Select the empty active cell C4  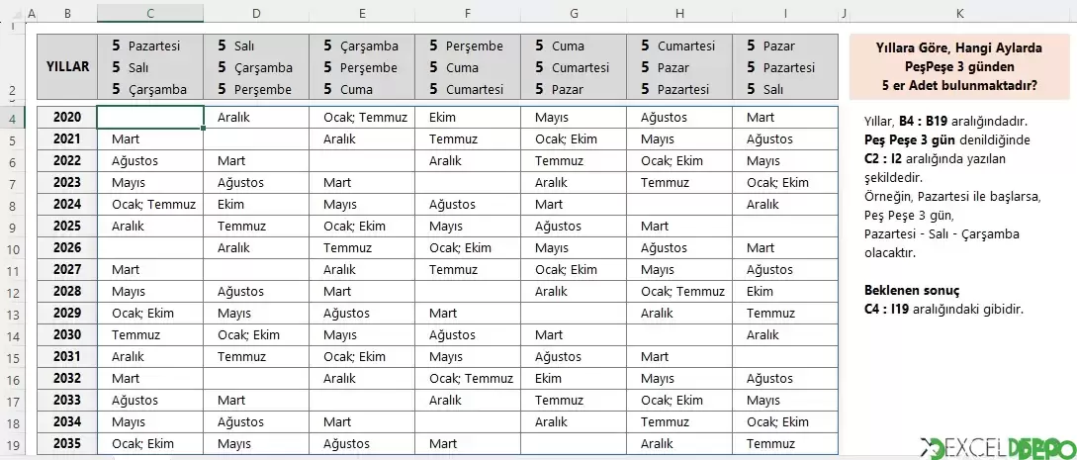150,117
